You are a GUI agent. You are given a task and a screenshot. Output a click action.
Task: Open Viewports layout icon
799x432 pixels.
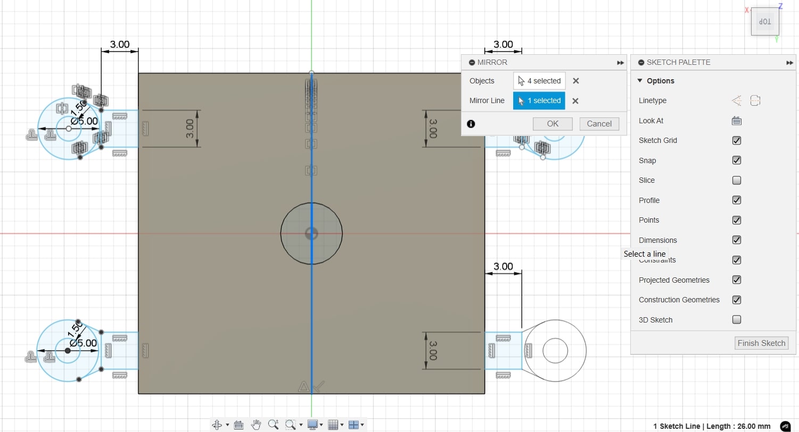point(353,425)
